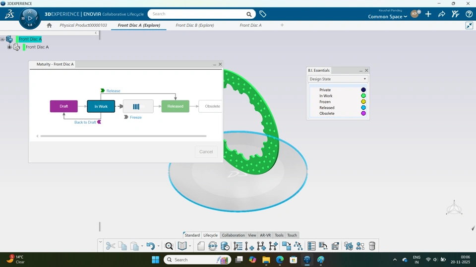This screenshot has width=476, height=267.
Task: Click the Released state box
Action: point(175,106)
